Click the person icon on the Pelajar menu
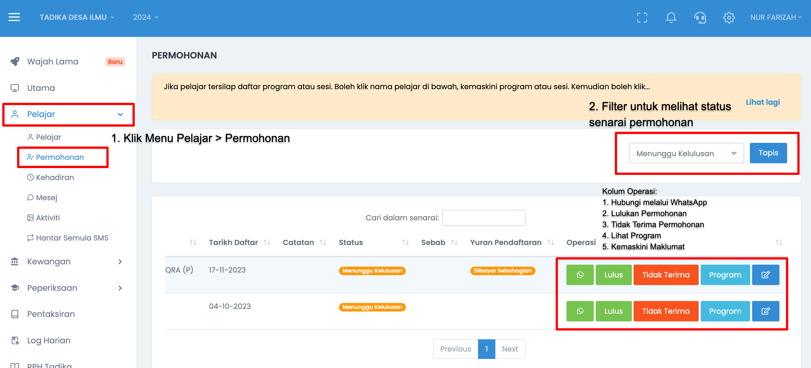811x368 pixels. pos(15,114)
